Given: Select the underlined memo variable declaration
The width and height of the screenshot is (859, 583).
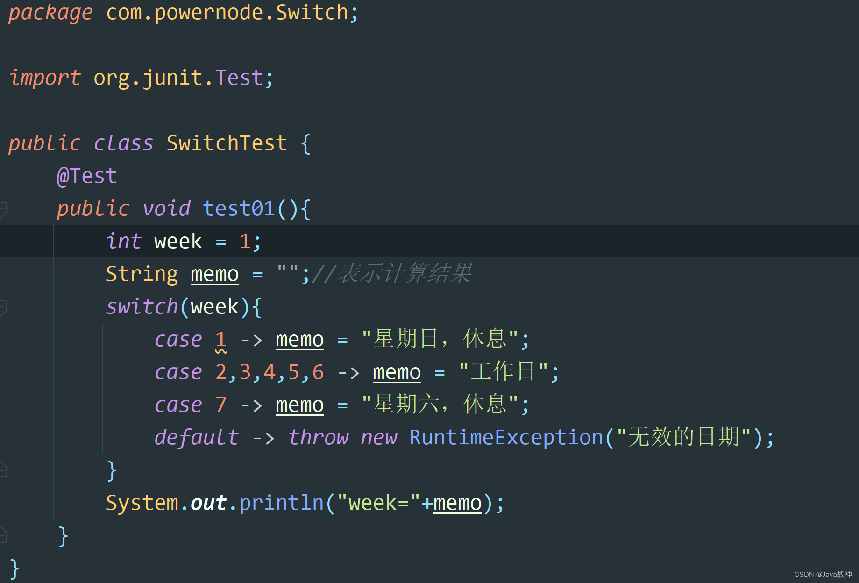Looking at the screenshot, I should (x=214, y=274).
